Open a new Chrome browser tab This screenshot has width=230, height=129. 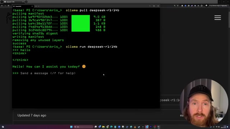coord(26,2)
